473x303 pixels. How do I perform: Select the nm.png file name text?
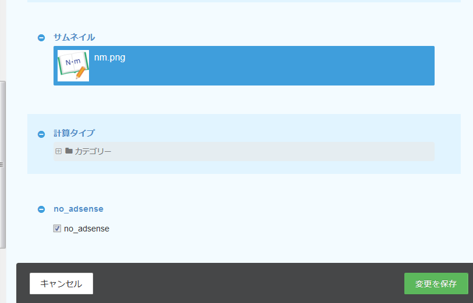(109, 58)
